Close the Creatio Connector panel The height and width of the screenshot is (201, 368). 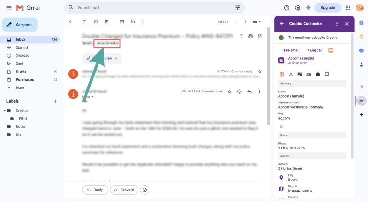[x=347, y=24]
